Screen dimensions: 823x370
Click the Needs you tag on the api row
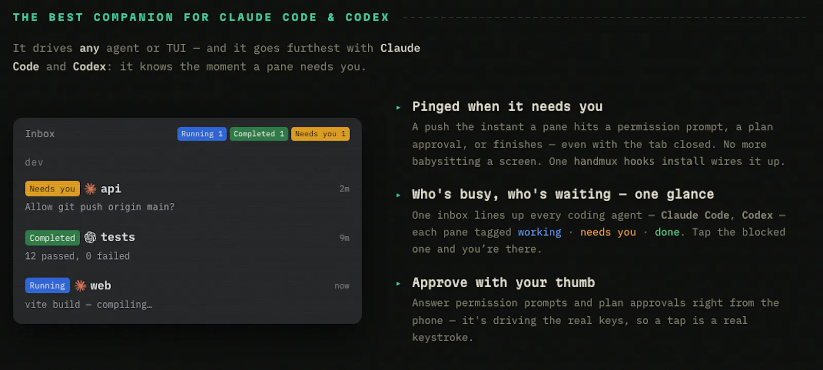52,189
